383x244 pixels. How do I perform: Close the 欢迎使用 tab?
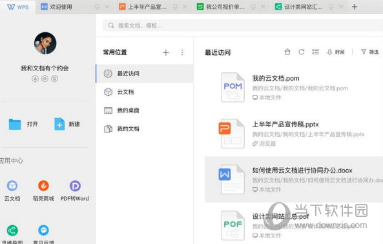(x=107, y=7)
